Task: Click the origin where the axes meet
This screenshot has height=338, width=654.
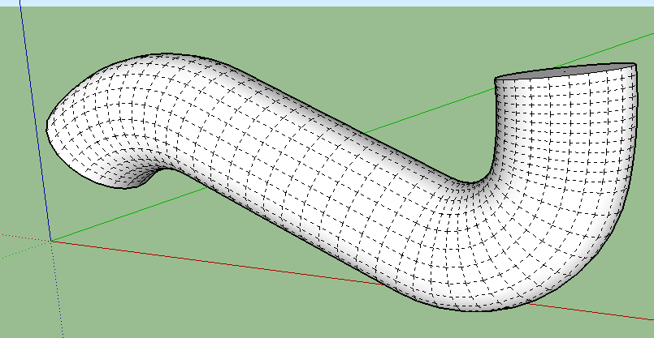Action: 52,241
